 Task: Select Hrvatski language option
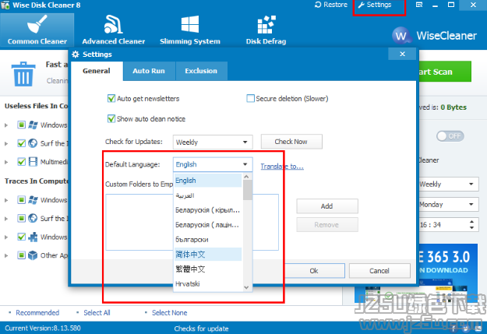(208, 283)
